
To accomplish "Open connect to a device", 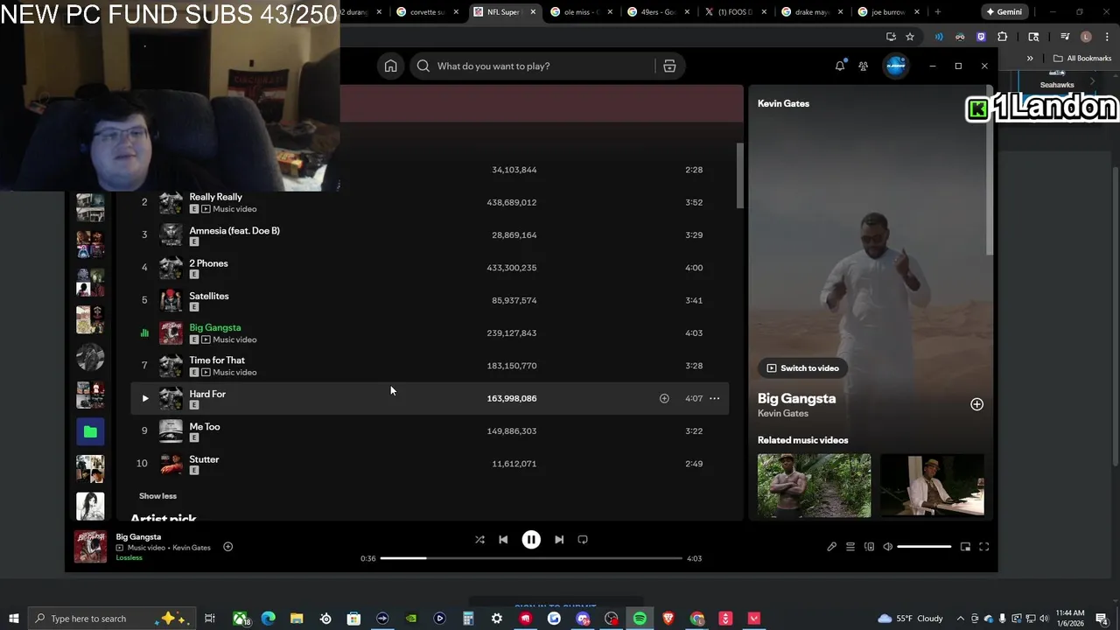I will 869,547.
